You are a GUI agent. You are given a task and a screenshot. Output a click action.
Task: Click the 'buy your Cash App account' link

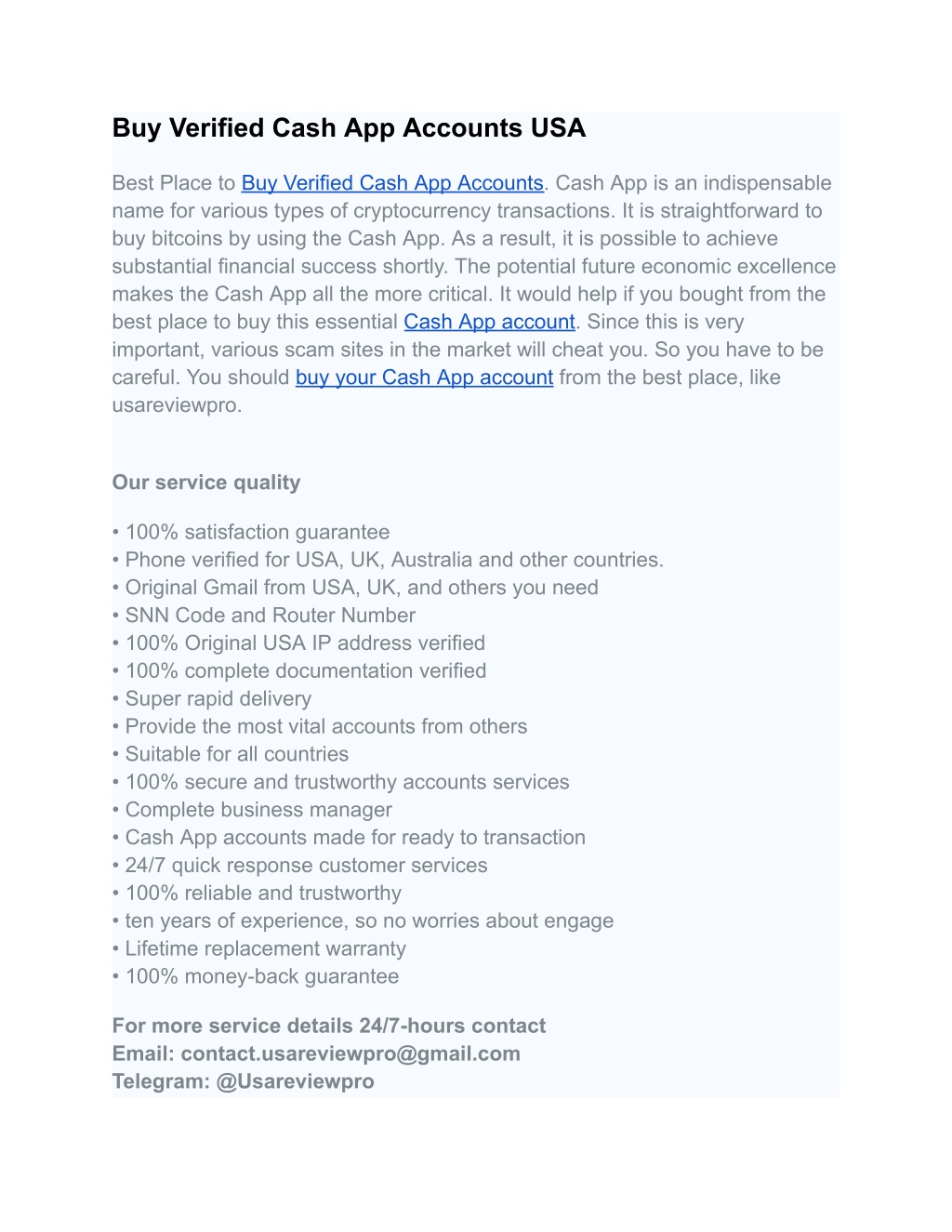(424, 378)
